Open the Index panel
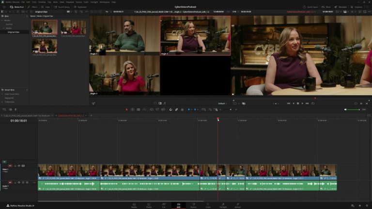The image size is (372, 209). pos(46,7)
